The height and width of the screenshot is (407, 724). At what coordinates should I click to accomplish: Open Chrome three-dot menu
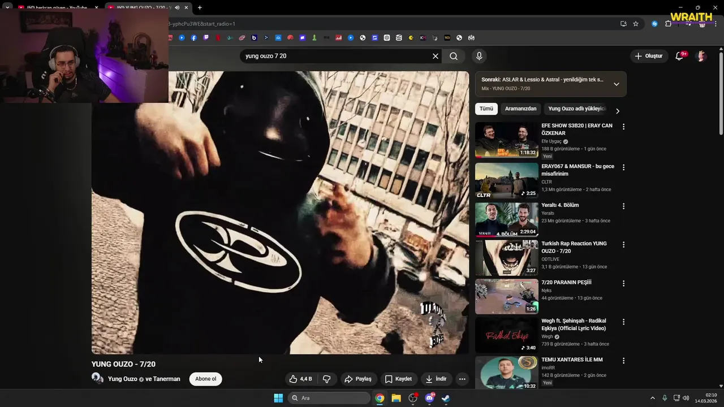[716, 24]
